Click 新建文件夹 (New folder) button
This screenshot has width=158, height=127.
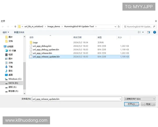tap(19, 32)
